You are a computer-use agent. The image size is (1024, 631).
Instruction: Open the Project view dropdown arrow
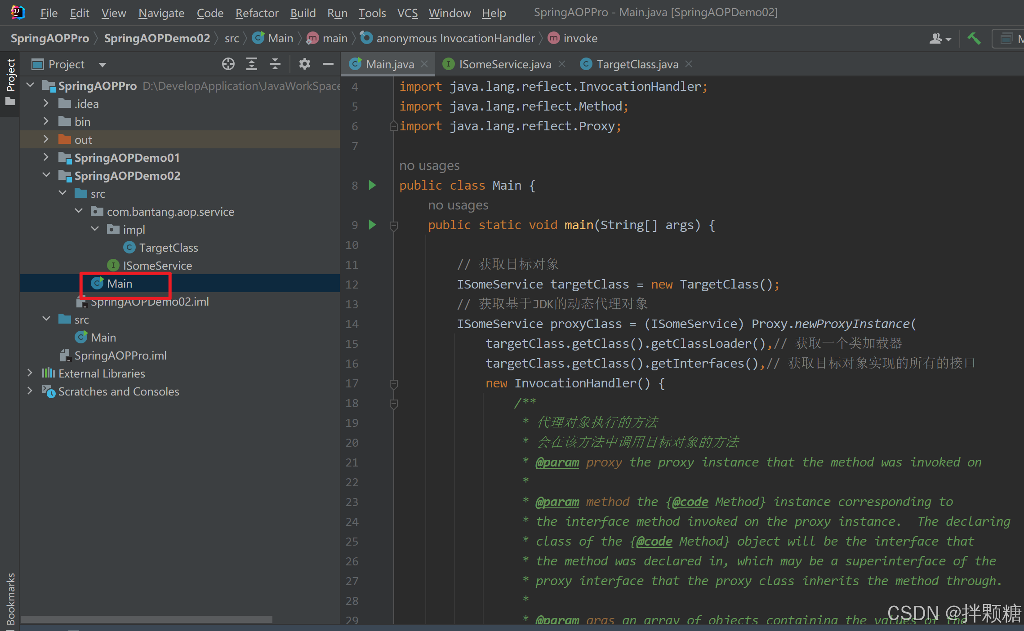[x=102, y=65]
